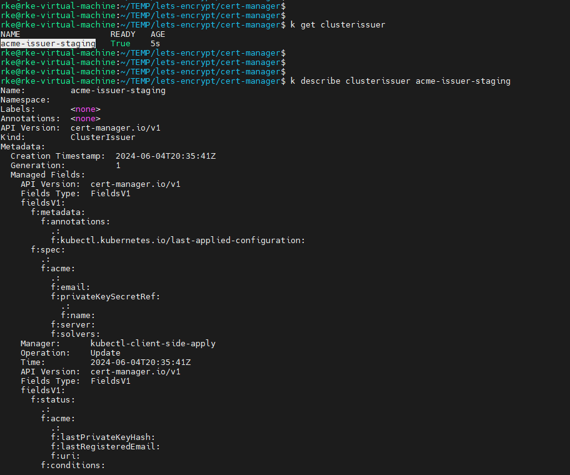
Task: Click the 5s age value
Action: click(x=155, y=44)
